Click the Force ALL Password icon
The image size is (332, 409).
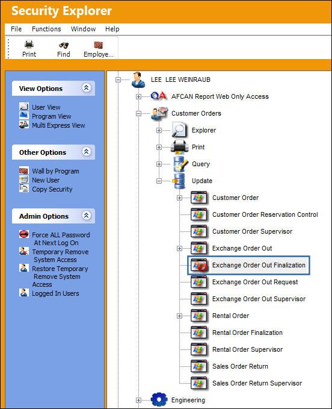pyautogui.click(x=24, y=234)
